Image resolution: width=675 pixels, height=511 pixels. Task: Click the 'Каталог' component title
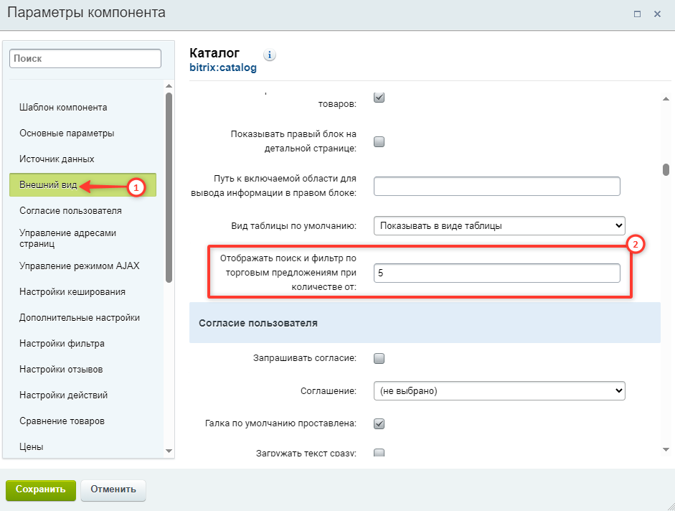[x=214, y=53]
